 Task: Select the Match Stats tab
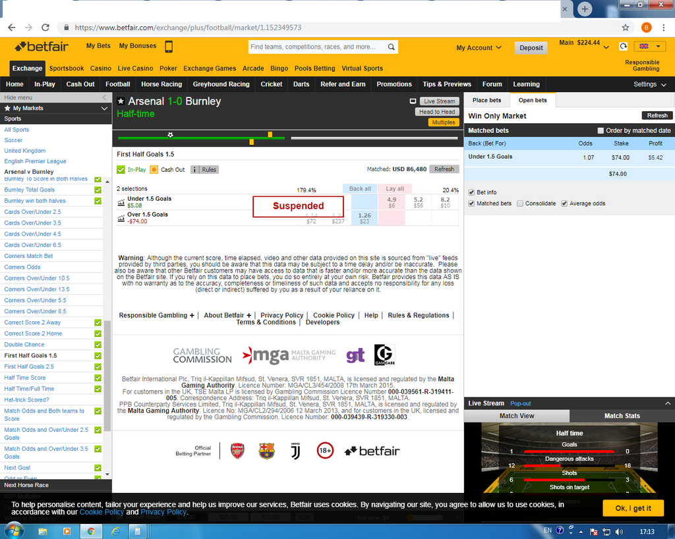coord(622,416)
